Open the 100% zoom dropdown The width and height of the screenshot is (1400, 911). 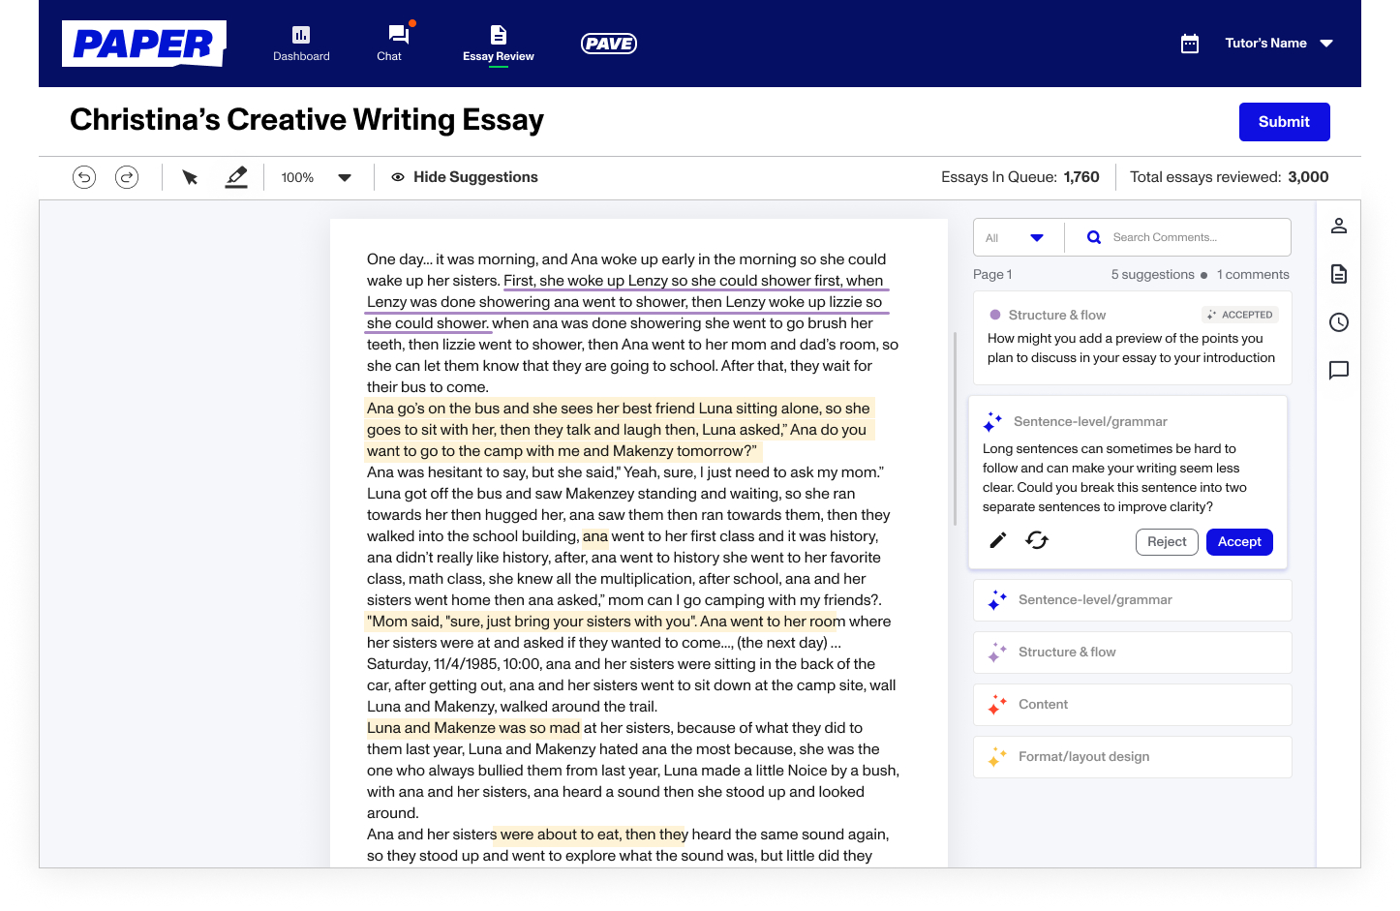[316, 177]
